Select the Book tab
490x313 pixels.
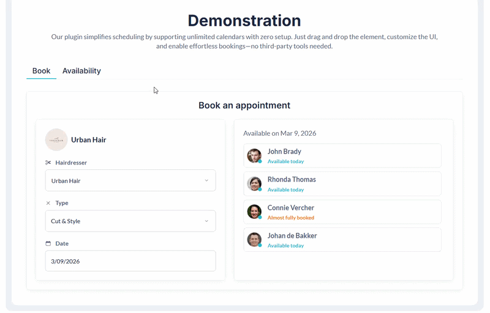[x=41, y=71]
